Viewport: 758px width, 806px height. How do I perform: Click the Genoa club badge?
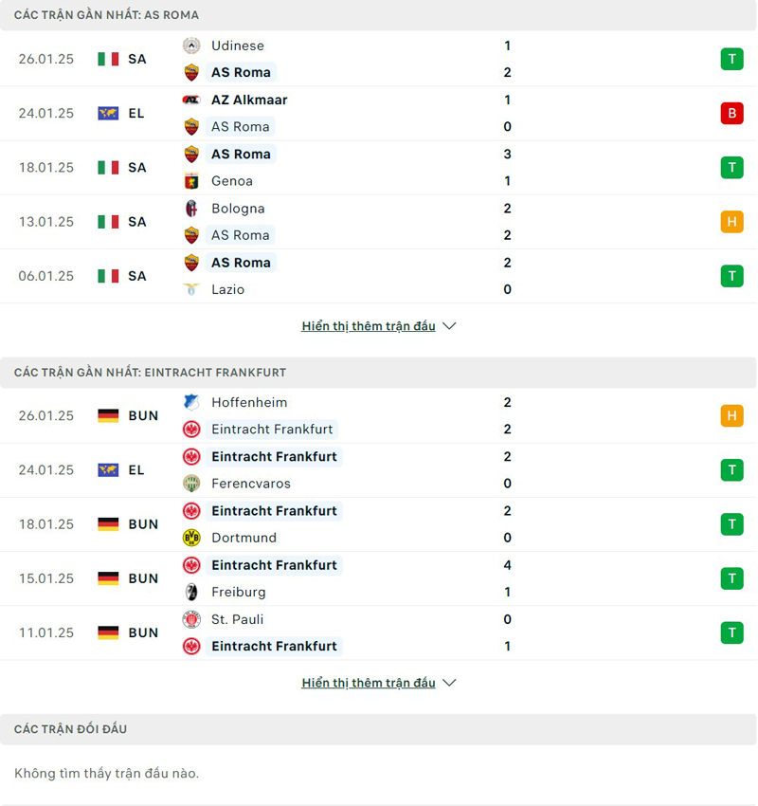pyautogui.click(x=191, y=180)
